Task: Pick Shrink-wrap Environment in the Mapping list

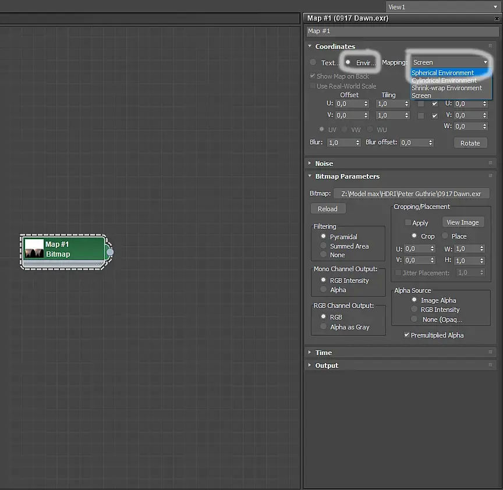Action: 447,88
